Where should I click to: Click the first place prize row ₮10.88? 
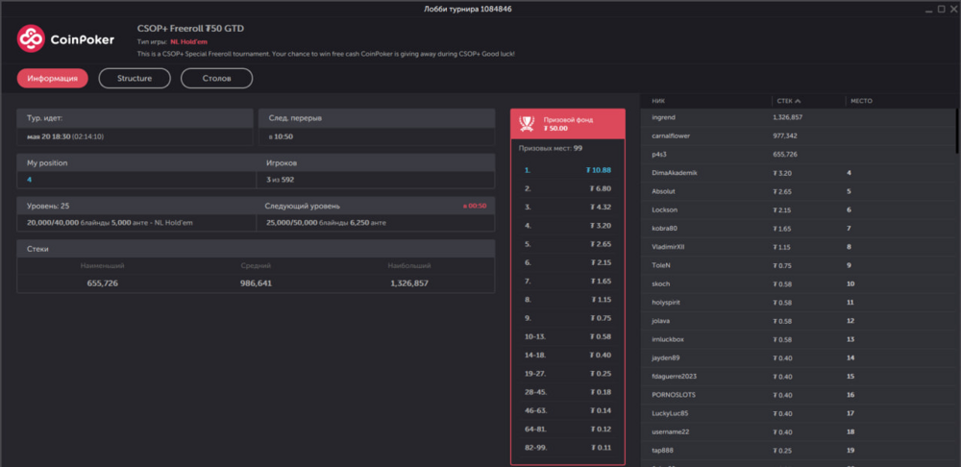pyautogui.click(x=567, y=170)
